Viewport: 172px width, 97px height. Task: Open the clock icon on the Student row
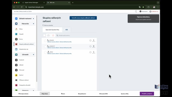coord(90,40)
